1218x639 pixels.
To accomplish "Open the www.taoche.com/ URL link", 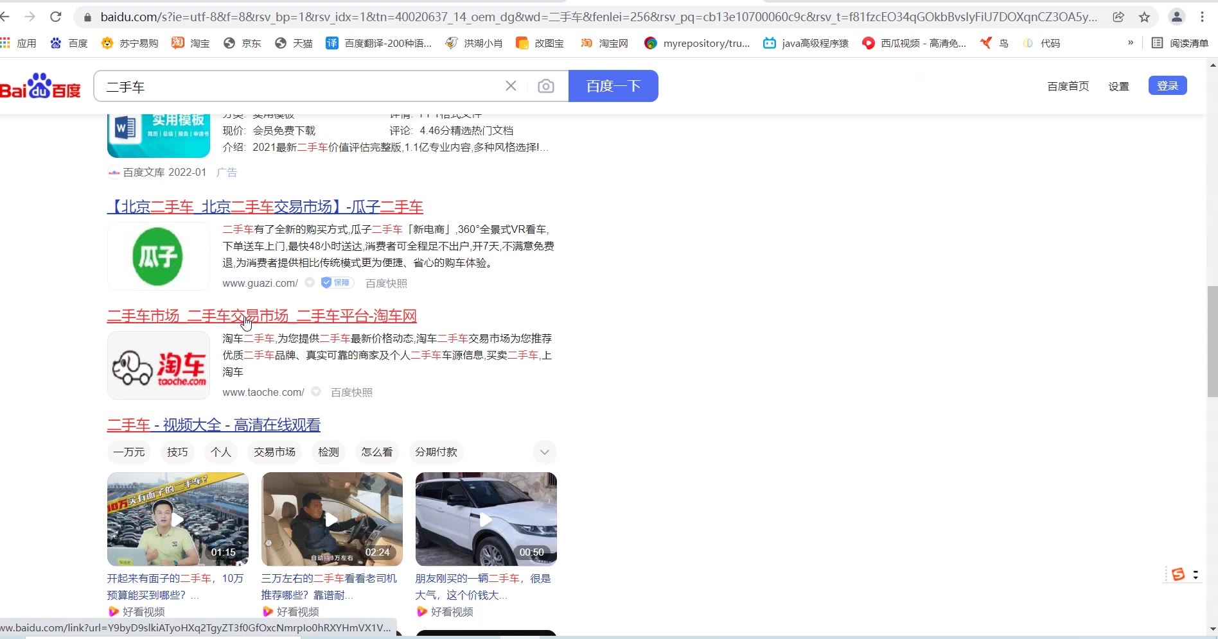I will (263, 392).
